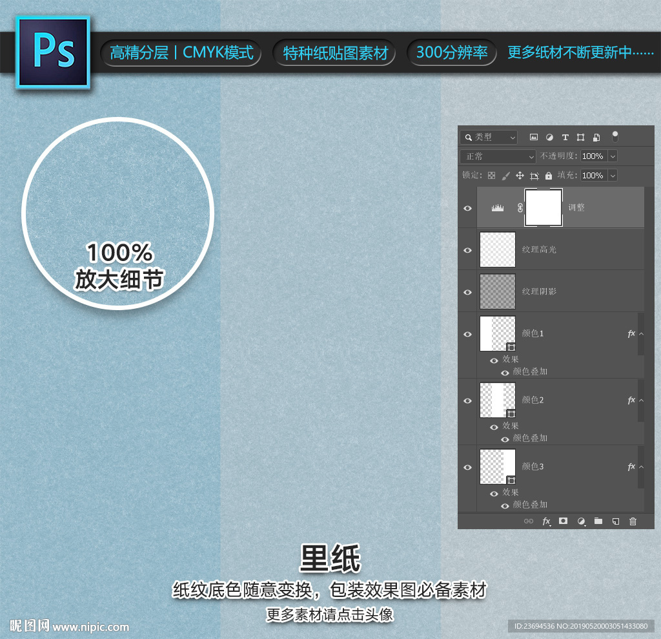Image resolution: width=661 pixels, height=639 pixels.
Task: Click the 效果 row under 颜色3
Action: [x=510, y=492]
